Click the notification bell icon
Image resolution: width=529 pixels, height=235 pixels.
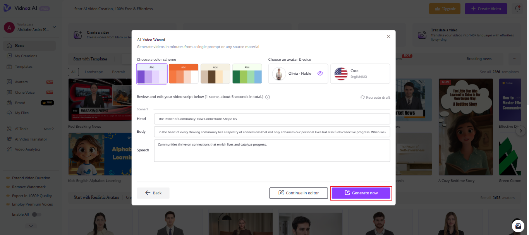click(517, 9)
